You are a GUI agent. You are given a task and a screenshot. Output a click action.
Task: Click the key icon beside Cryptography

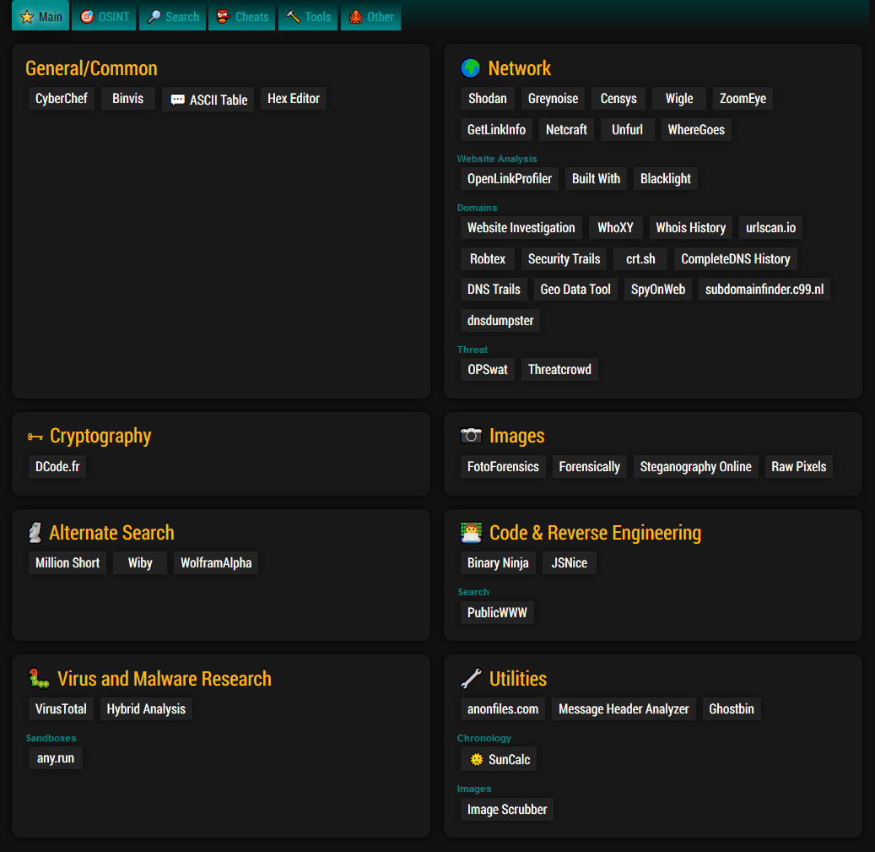[x=35, y=437]
